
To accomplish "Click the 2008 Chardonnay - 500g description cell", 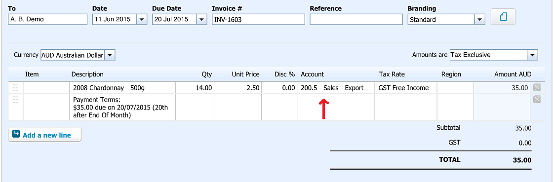I will 122,88.
